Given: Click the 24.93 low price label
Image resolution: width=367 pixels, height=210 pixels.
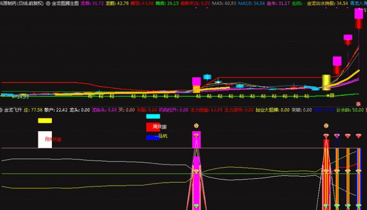Looking at the screenshot, I should pyautogui.click(x=20, y=97).
